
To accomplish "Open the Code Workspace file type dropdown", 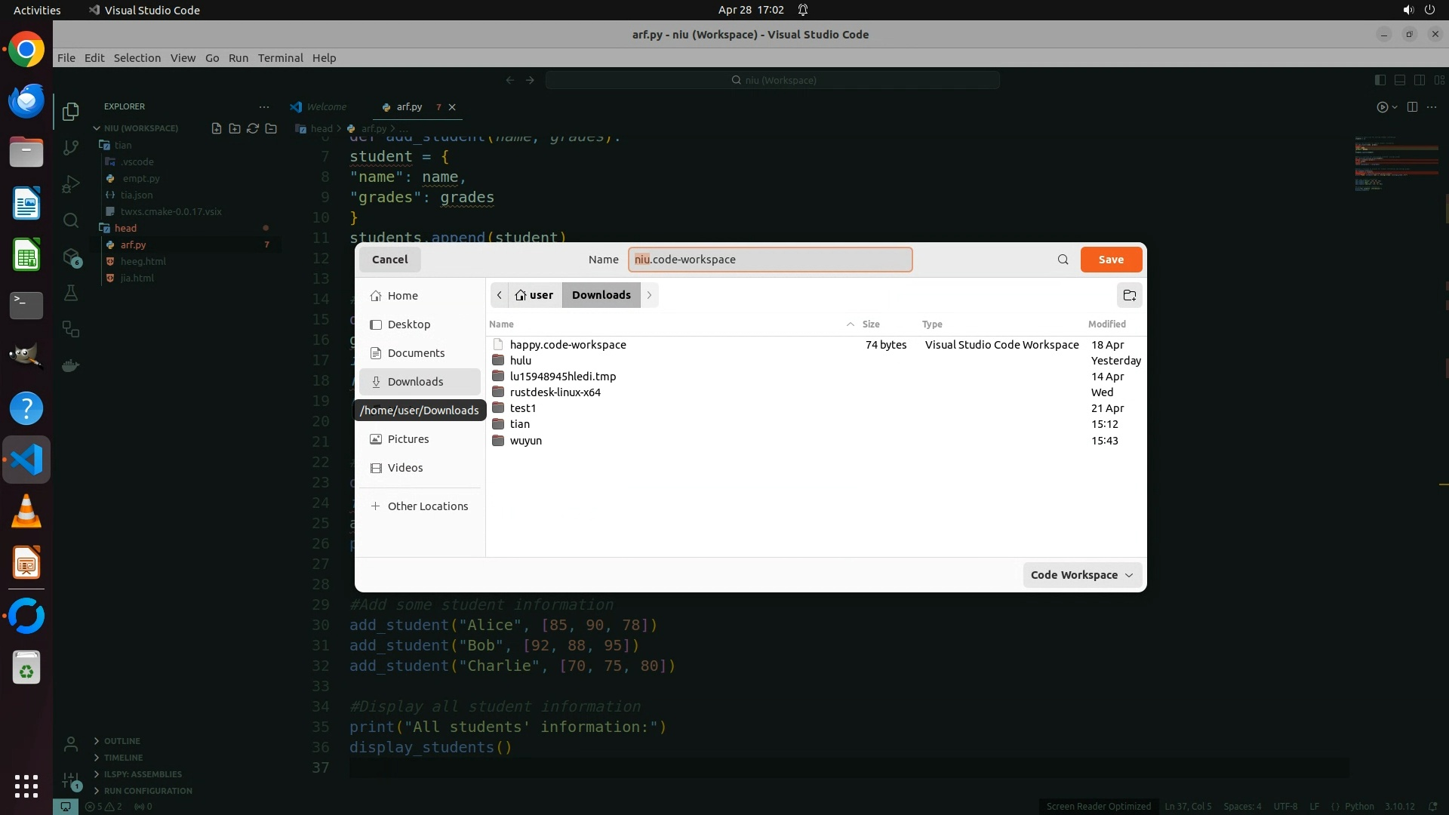I will click(1081, 575).
